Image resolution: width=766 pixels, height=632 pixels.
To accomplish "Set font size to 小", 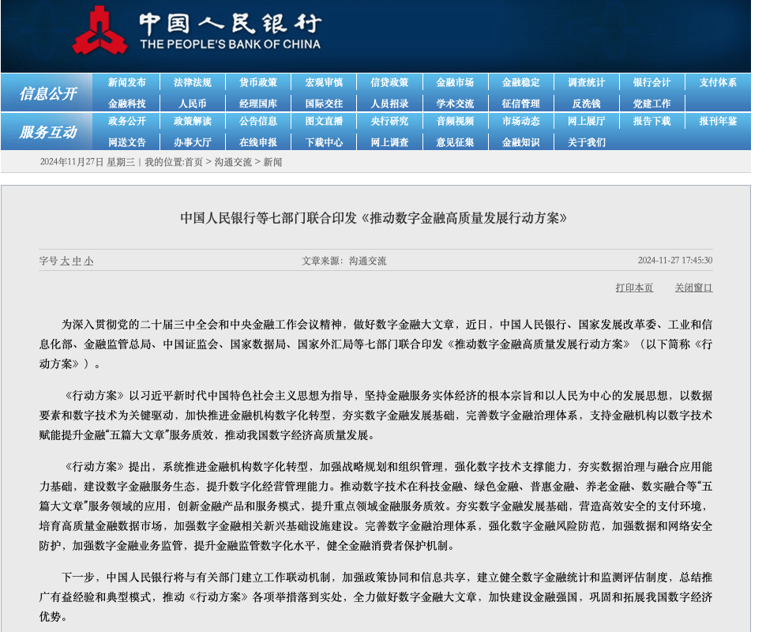I will pos(88,261).
